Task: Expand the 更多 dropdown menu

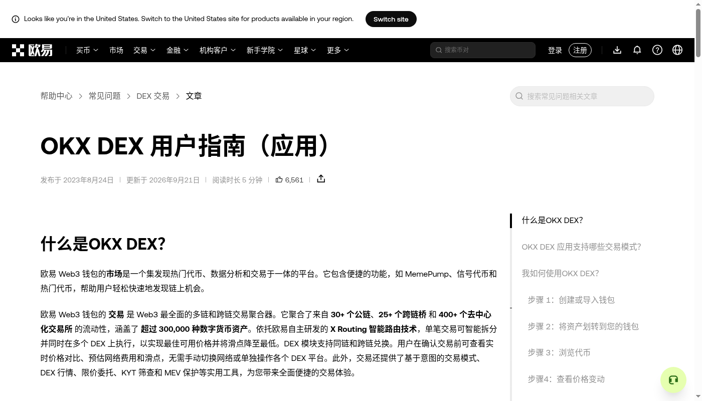Action: [338, 50]
